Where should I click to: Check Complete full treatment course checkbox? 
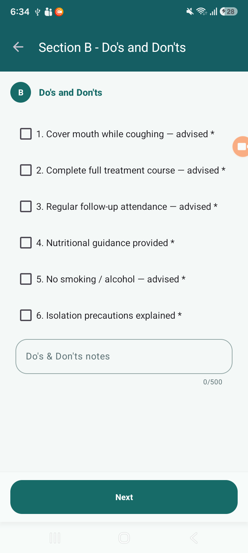(26, 170)
